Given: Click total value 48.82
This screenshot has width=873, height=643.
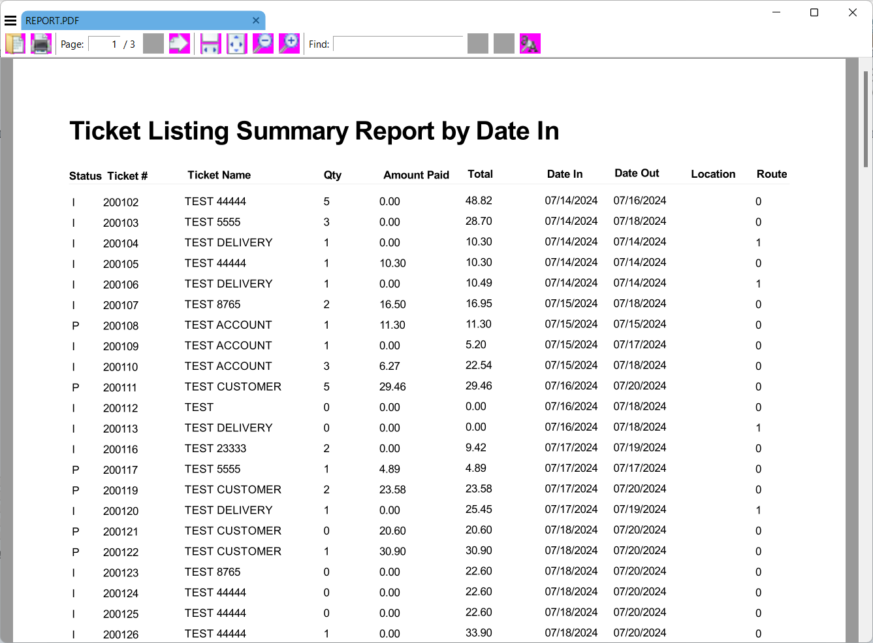Looking at the screenshot, I should click(479, 201).
